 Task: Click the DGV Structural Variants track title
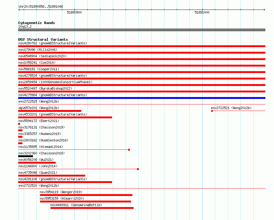43,39
